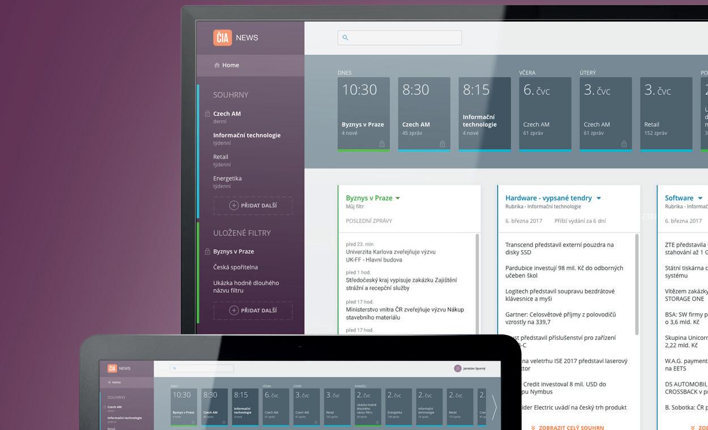The height and width of the screenshot is (430, 708).
Task: Click the magnifier icon in the monitor's search box
Action: (346, 38)
